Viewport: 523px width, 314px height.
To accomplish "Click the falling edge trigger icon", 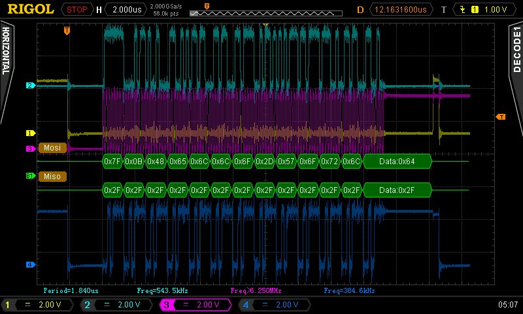I will point(463,10).
